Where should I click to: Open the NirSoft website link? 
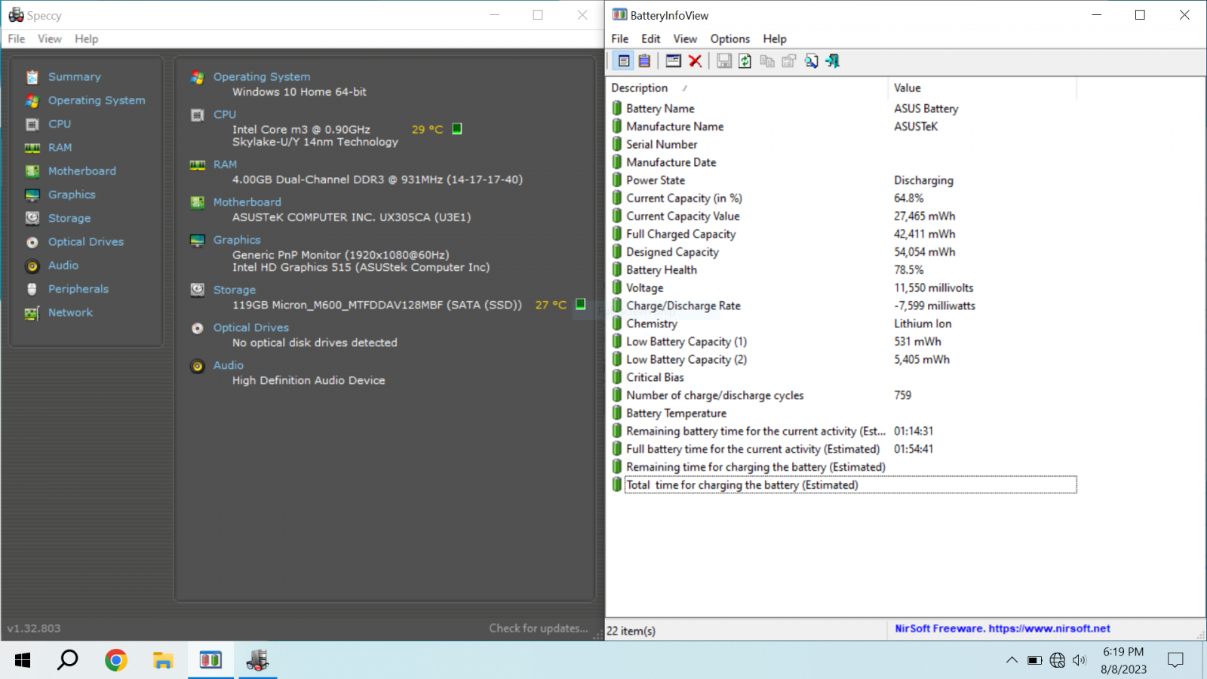[x=1002, y=628]
